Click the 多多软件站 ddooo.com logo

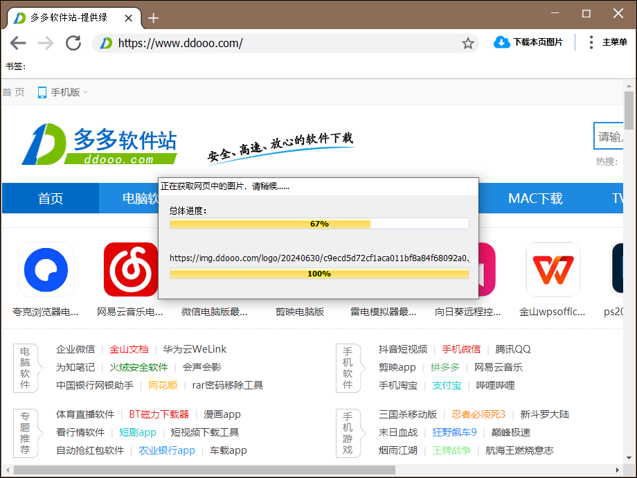pyautogui.click(x=100, y=144)
